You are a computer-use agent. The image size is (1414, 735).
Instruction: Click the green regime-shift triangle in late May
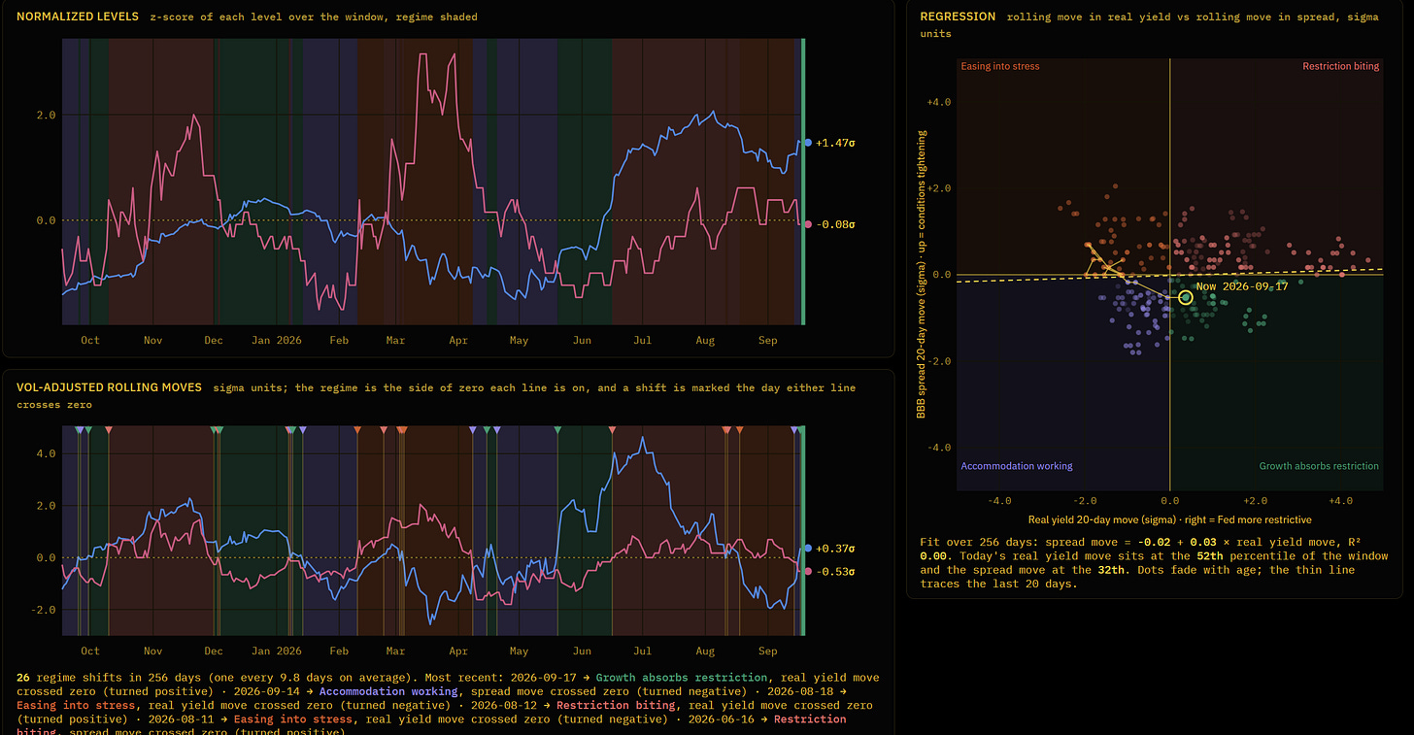(x=557, y=429)
